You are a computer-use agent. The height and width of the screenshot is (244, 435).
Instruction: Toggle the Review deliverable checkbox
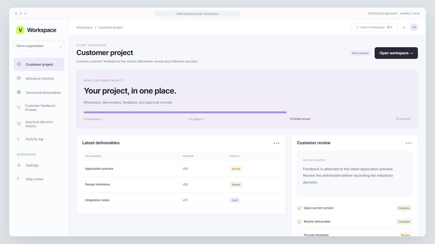(x=299, y=222)
